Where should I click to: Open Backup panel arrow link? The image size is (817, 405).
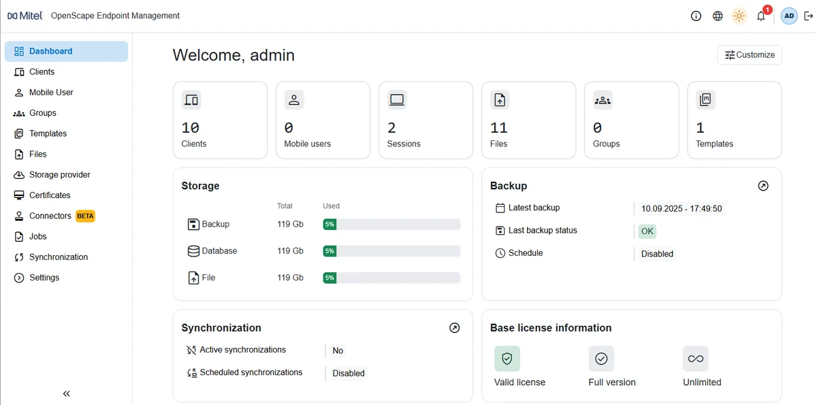coord(763,186)
